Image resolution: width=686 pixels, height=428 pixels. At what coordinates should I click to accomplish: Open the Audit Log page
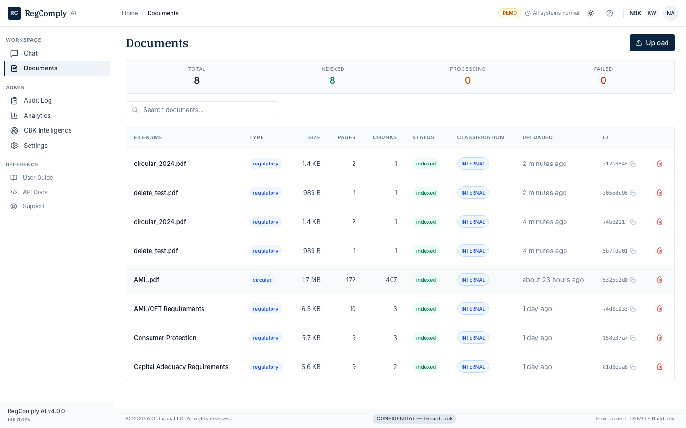coord(57,100)
